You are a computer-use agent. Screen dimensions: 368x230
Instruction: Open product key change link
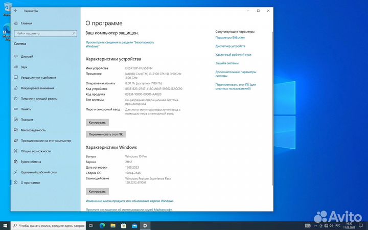129,201
